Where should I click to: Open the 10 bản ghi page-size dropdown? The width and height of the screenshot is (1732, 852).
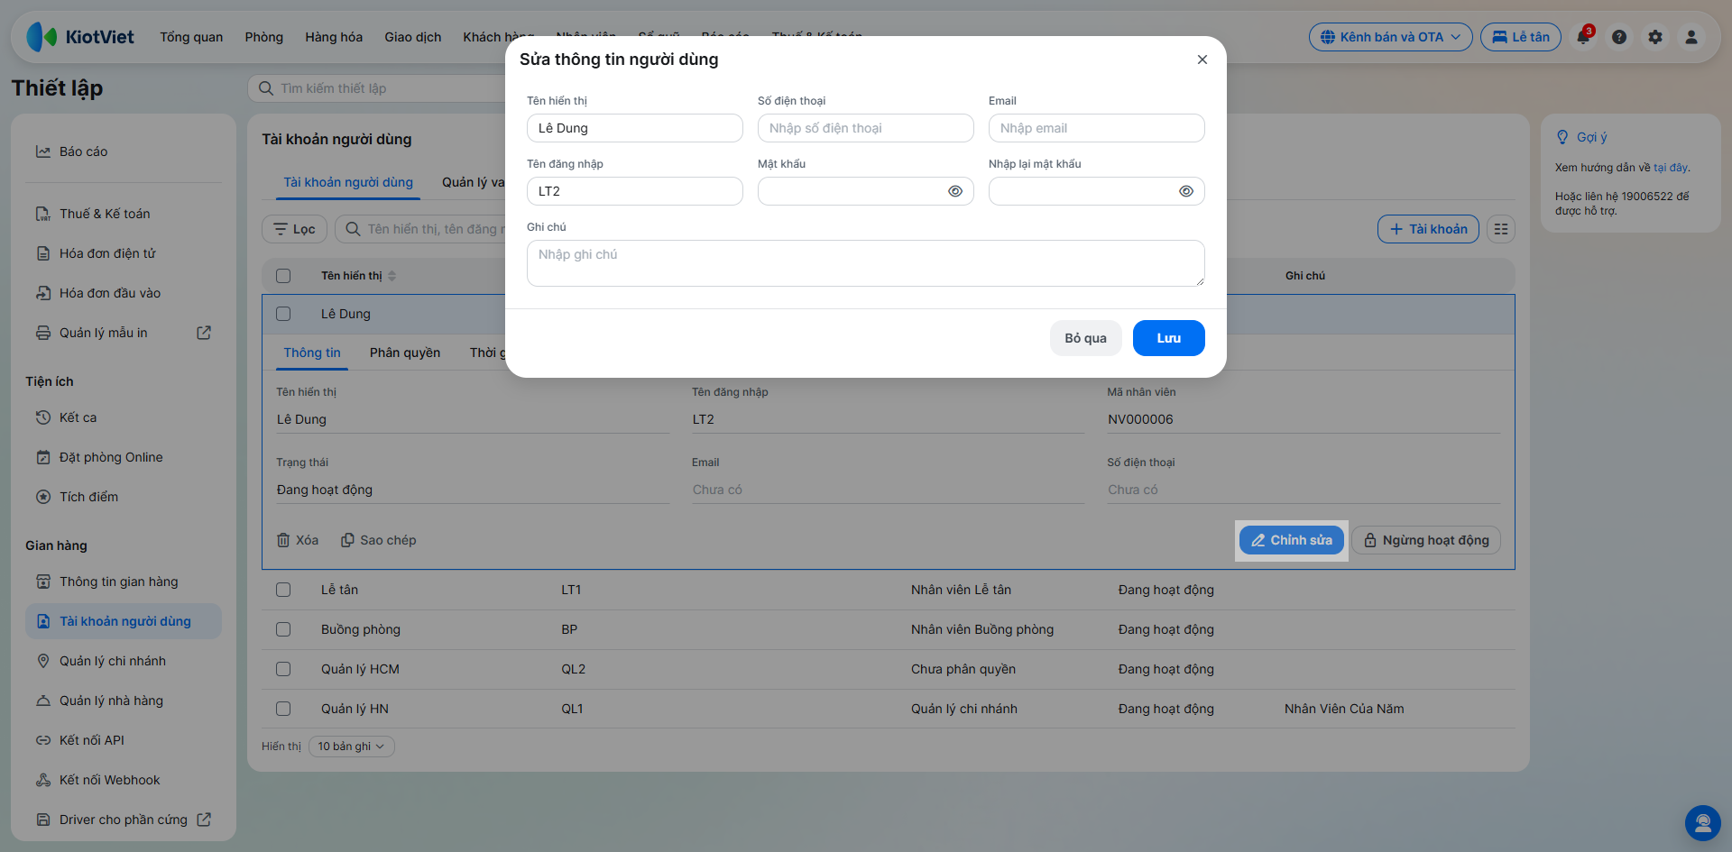pyautogui.click(x=352, y=747)
